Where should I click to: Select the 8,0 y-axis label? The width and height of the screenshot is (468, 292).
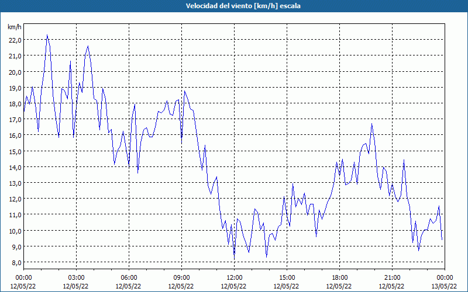coord(16,262)
